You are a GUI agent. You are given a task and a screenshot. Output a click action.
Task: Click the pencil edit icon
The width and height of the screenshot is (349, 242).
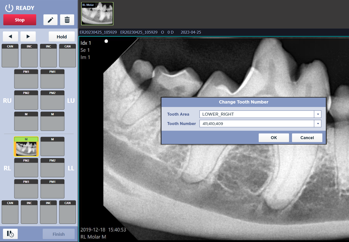pos(50,20)
